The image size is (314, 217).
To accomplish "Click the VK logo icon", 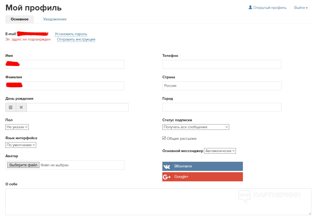I will pos(167,166).
